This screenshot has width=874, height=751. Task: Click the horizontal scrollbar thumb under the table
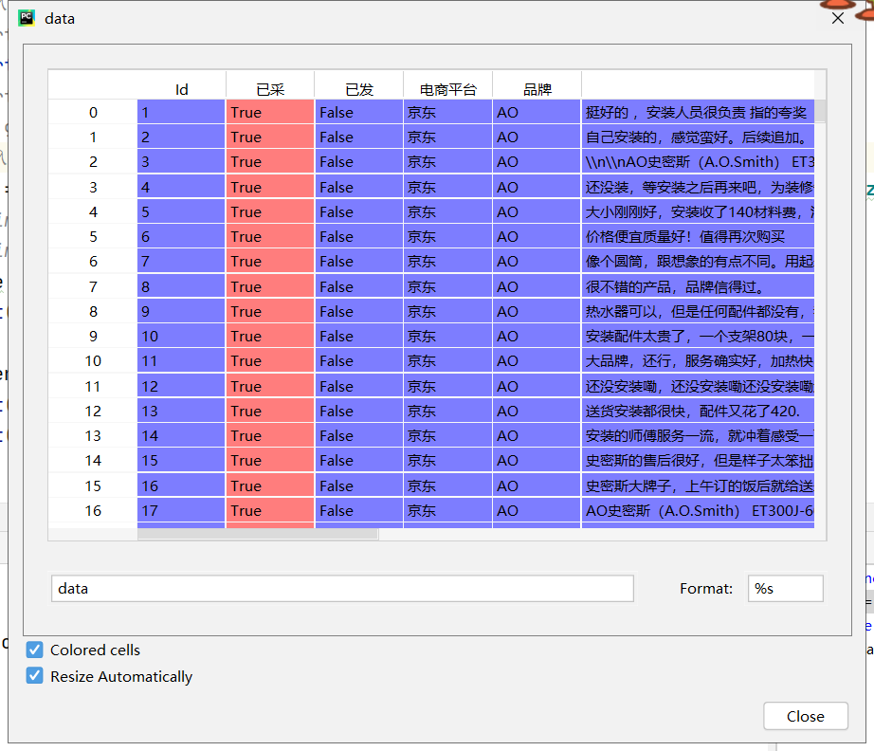[x=258, y=534]
